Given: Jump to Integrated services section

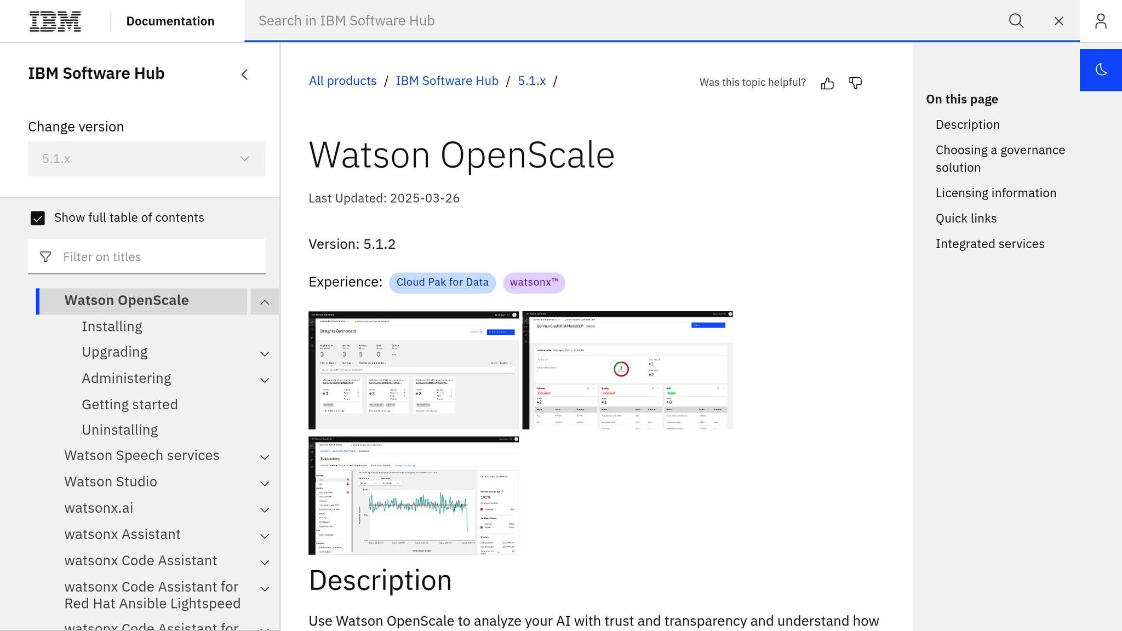Looking at the screenshot, I should [990, 244].
